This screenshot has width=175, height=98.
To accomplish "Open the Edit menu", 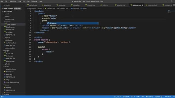I will (6, 1).
